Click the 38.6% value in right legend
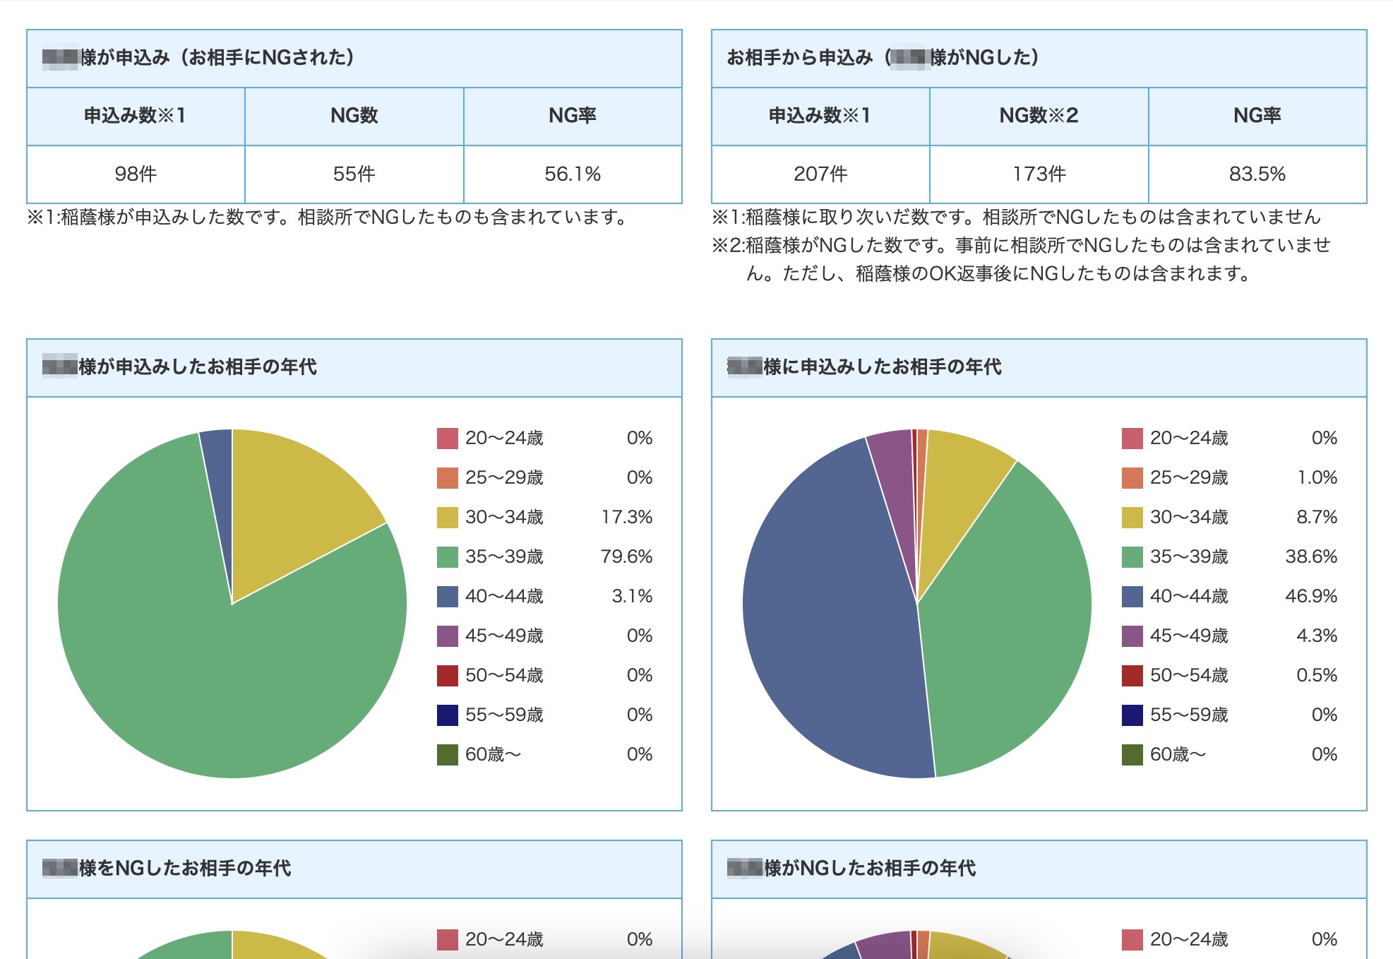Viewport: 1393px width, 959px height. tap(1311, 556)
